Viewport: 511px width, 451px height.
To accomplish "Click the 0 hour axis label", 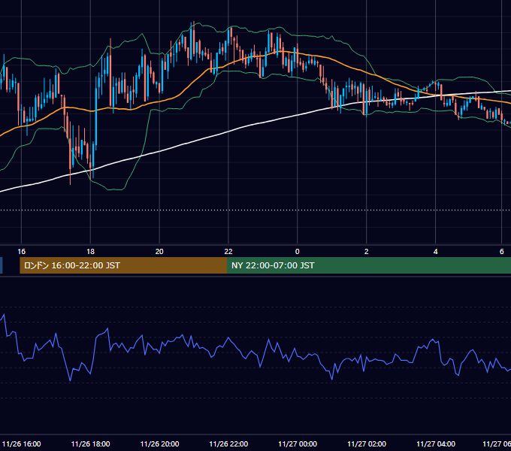I will [298, 252].
